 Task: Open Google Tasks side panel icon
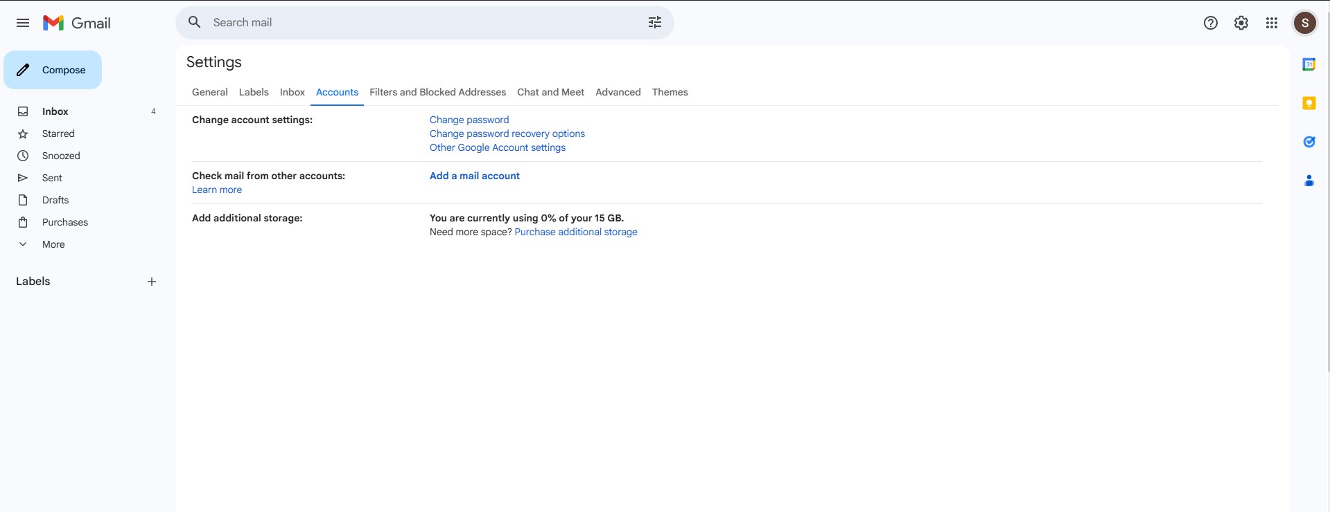1309,142
